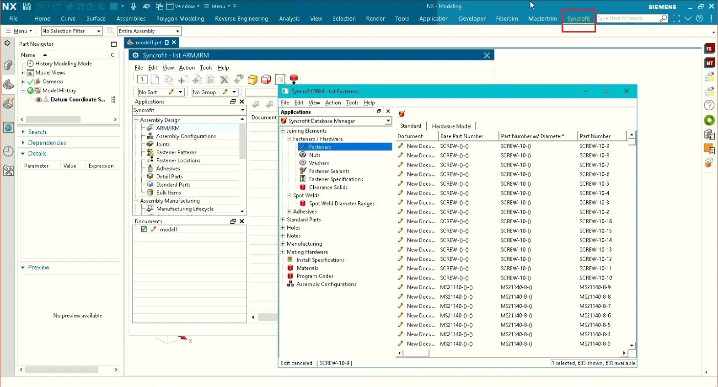Select Manufacturing Lifecycle in the Assembly Manufacturing tree
Image resolution: width=718 pixels, height=387 pixels.
coord(185,209)
